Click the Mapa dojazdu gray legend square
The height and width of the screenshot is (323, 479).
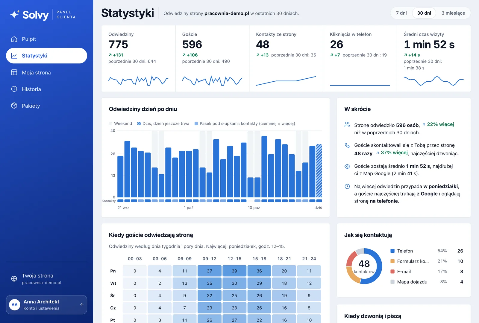(x=392, y=282)
